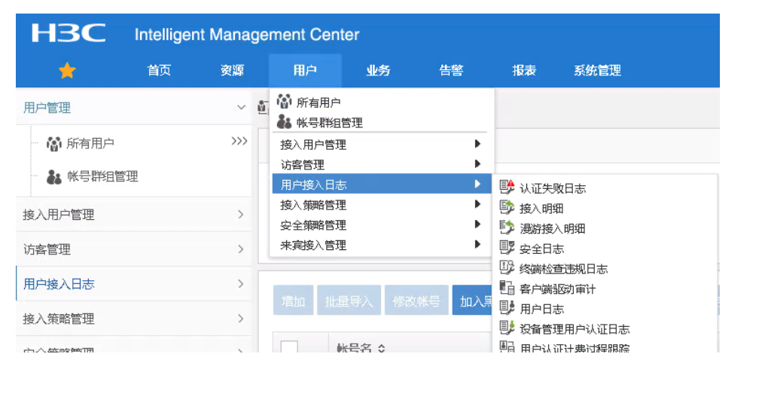
Task: Click the 设备管理用户认证日志 icon
Action: click(x=508, y=329)
